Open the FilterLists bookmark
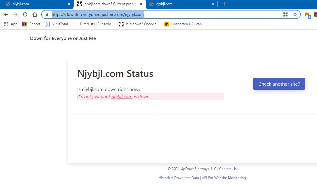The image size is (317, 188). (x=93, y=24)
